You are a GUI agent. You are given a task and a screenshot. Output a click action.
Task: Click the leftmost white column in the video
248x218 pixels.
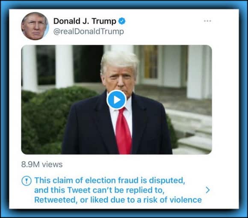tap(30, 68)
